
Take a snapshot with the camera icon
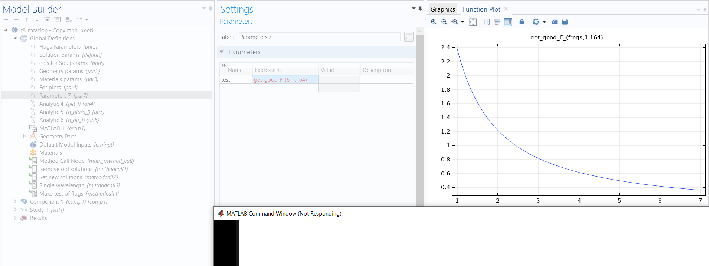tap(554, 22)
